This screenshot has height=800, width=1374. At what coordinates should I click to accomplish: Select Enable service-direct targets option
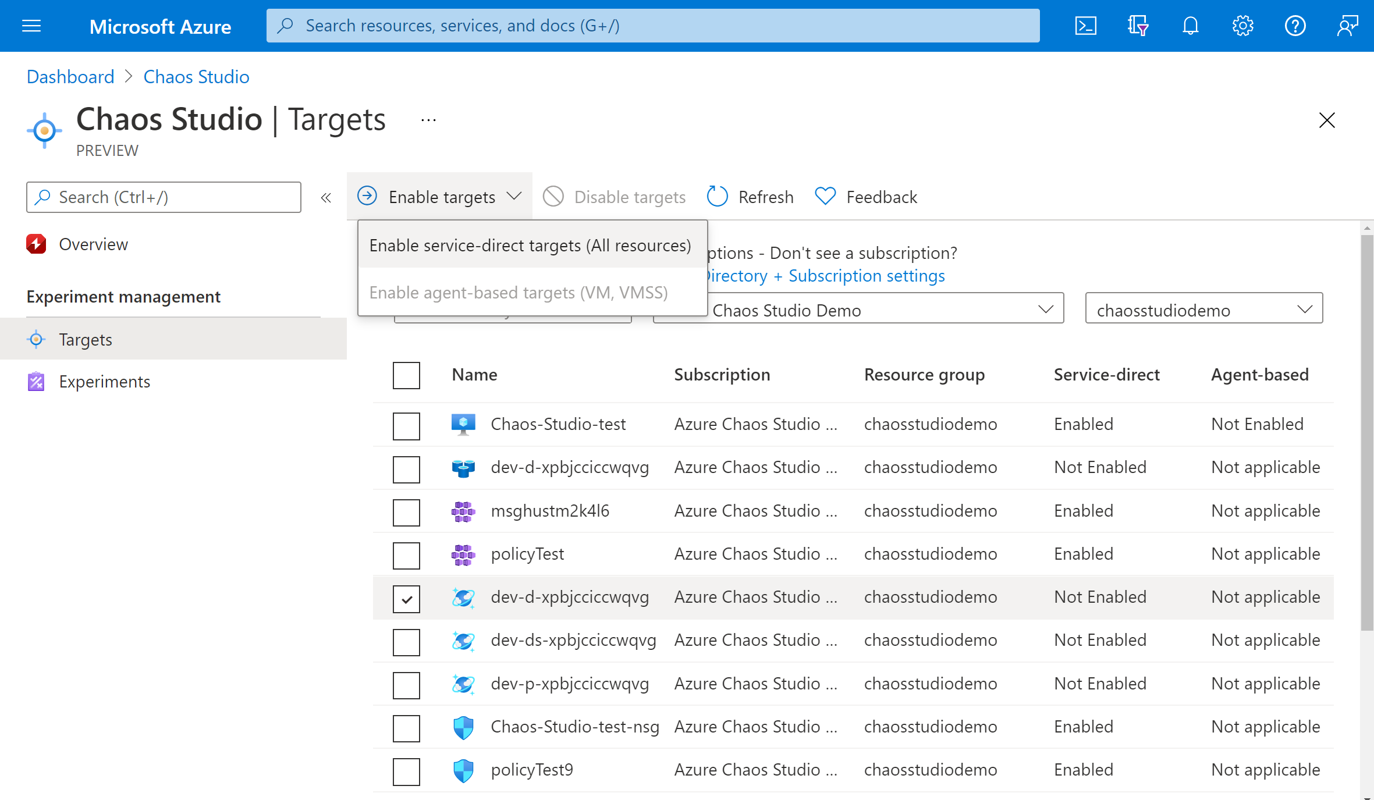point(530,245)
